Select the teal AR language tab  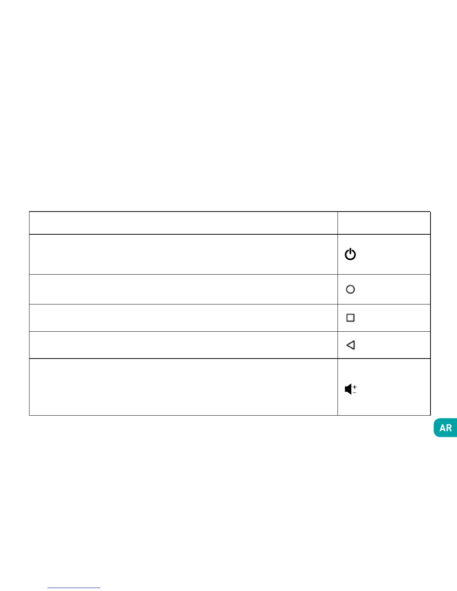[x=446, y=428]
